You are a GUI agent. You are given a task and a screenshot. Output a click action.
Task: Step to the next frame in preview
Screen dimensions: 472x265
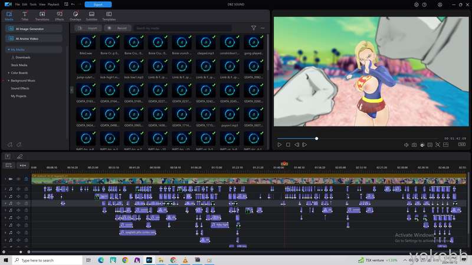(x=304, y=144)
